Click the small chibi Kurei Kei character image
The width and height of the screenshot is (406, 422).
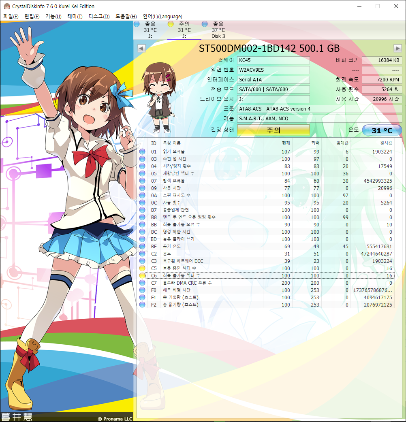coord(160,98)
